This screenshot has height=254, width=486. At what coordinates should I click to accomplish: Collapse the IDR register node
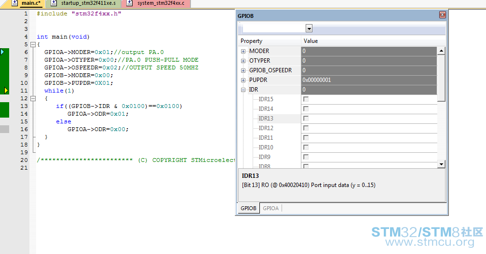click(243, 90)
